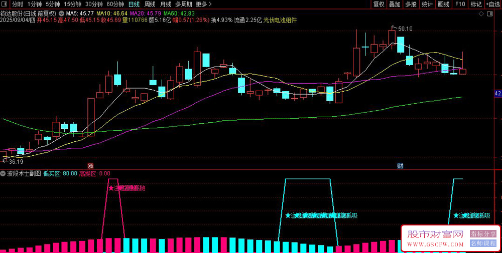Image resolution: width=502 pixels, height=253 pixels.
Task: Click the 额5.16亿 turnover value
Action: 160,20
